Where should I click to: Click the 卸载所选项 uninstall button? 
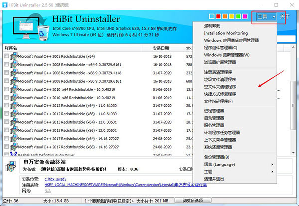point(193,201)
